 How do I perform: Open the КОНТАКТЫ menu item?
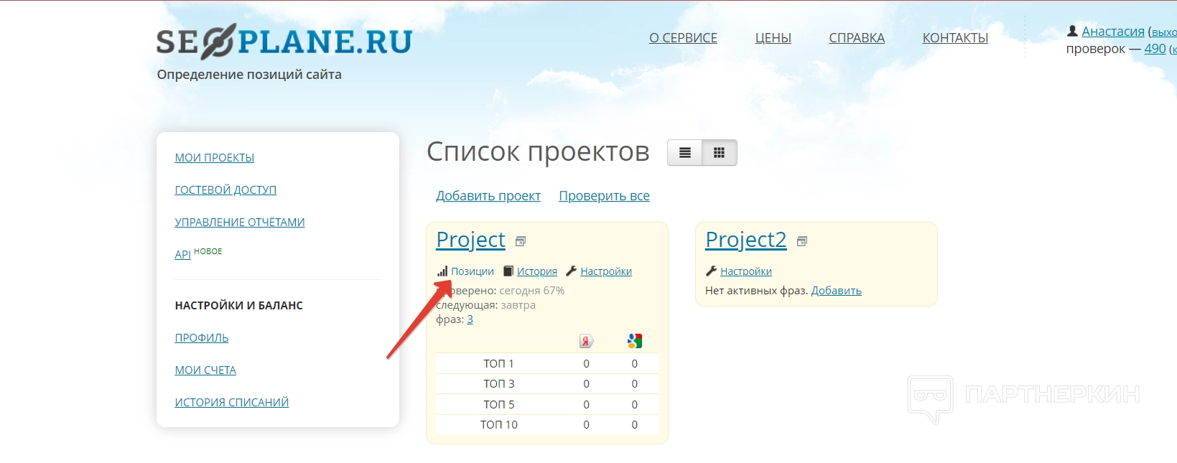coord(955,38)
